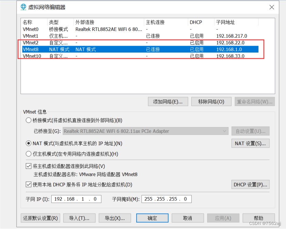Select the 仅主机模式 radio button
This screenshot has width=286, height=229.
click(x=29, y=154)
